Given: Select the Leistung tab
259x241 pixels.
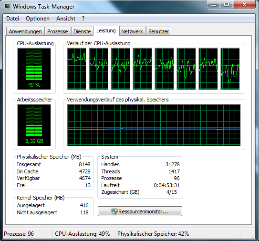Looking at the screenshot, I should pyautogui.click(x=106, y=30).
